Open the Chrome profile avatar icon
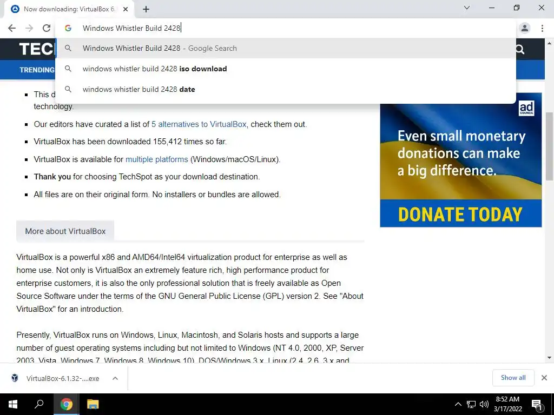Screen dimensions: 554x415 525,28
